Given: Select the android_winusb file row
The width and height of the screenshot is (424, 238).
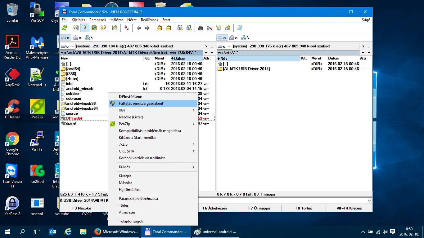Looking at the screenshot, I should (x=137, y=89).
